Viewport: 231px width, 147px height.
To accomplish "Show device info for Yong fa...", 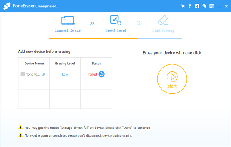I will point(43,74).
